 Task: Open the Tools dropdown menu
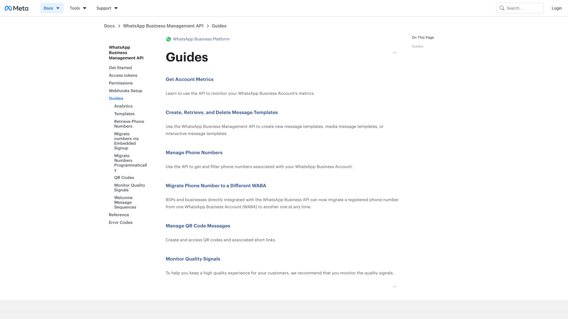tap(78, 8)
